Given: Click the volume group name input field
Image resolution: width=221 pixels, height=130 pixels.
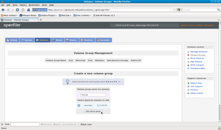Looking at the screenshot, I should click(x=93, y=95).
